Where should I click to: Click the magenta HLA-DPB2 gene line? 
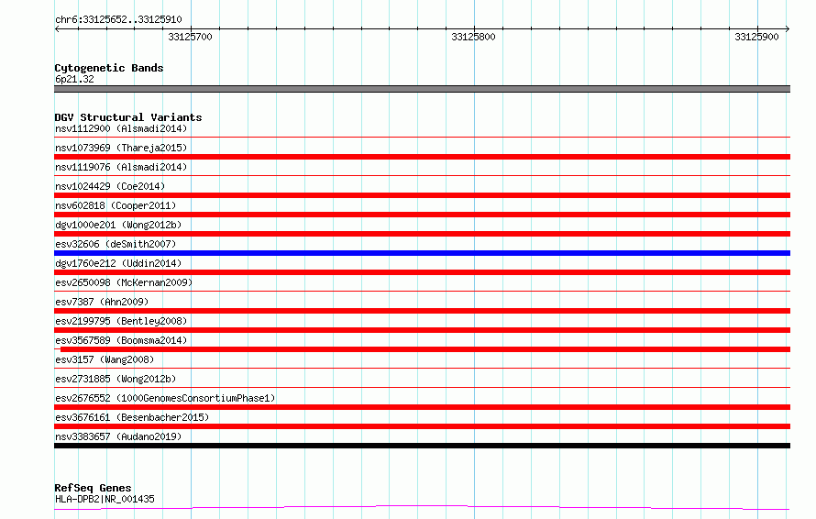422,506
